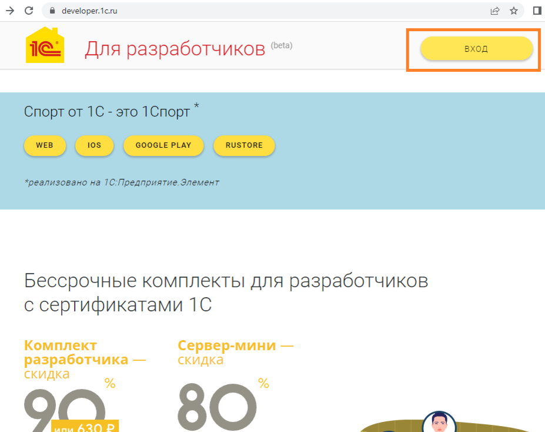545x432 pixels.
Task: Click the (beta) label beside the title
Action: (282, 45)
